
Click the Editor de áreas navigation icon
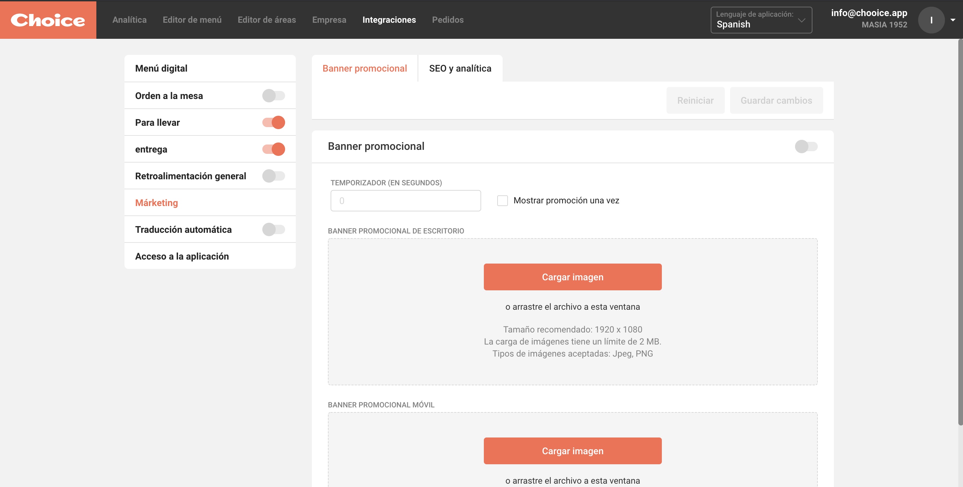[x=267, y=19]
